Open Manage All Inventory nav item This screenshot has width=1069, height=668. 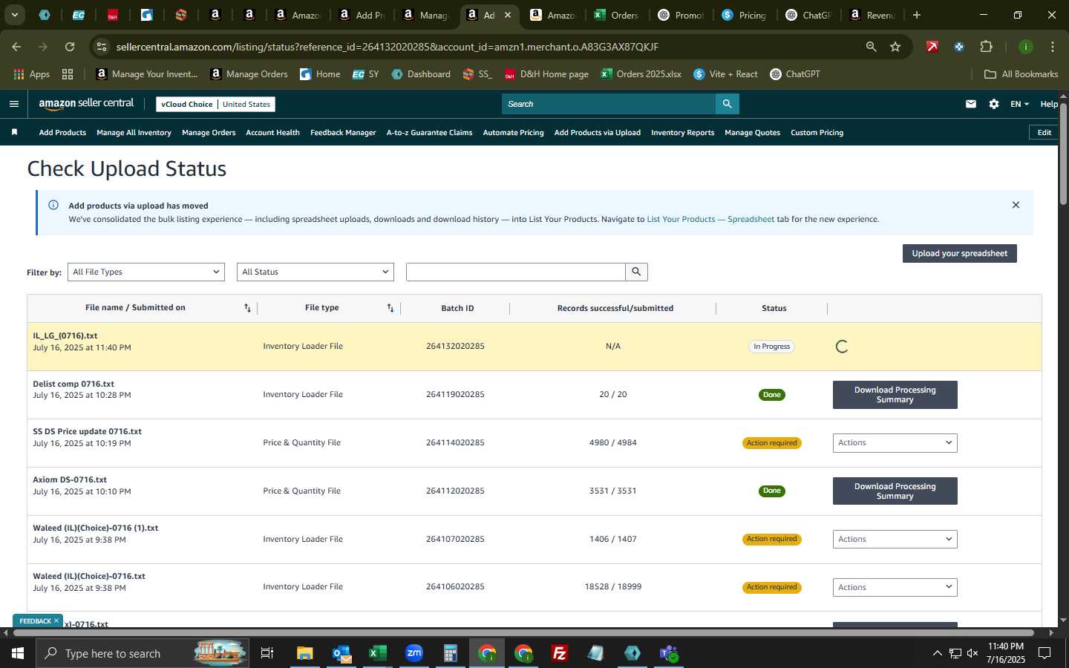[134, 132]
